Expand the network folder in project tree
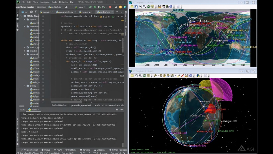 (25, 54)
